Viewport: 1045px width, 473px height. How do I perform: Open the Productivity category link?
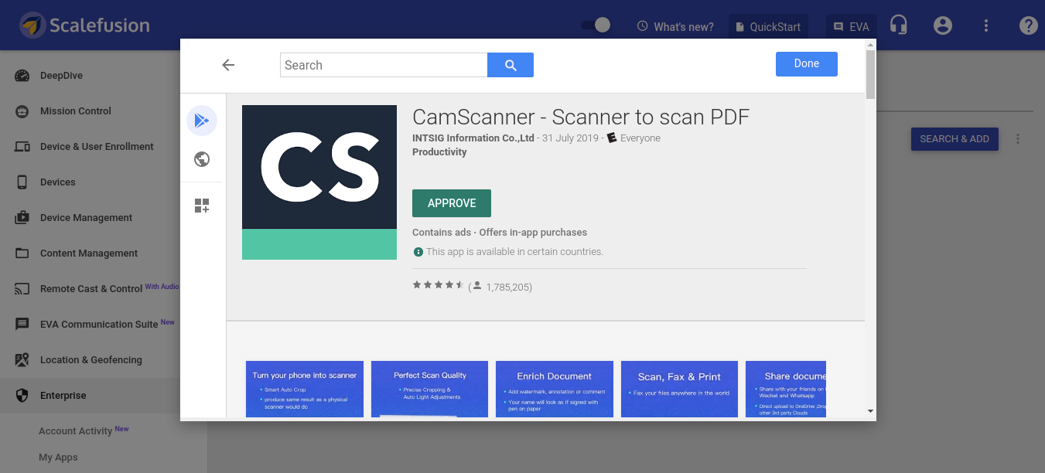click(x=439, y=152)
